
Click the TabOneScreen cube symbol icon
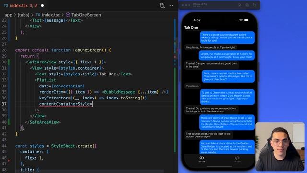tap(68, 15)
